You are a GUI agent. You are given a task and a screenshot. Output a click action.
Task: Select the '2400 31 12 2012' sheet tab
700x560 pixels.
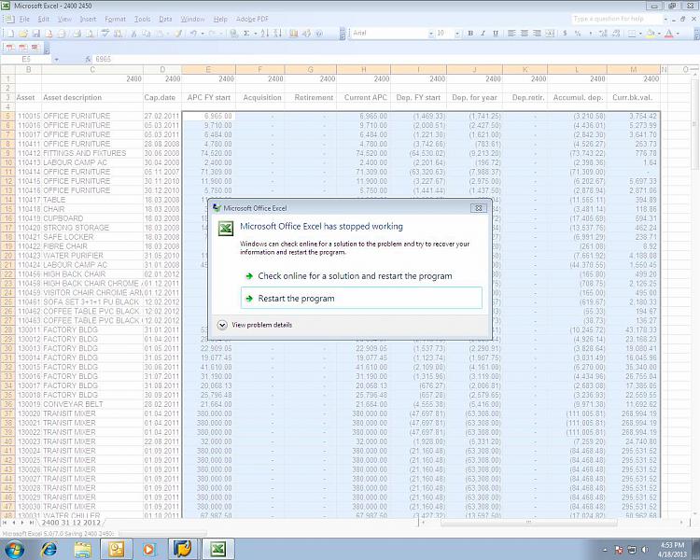coord(71,523)
